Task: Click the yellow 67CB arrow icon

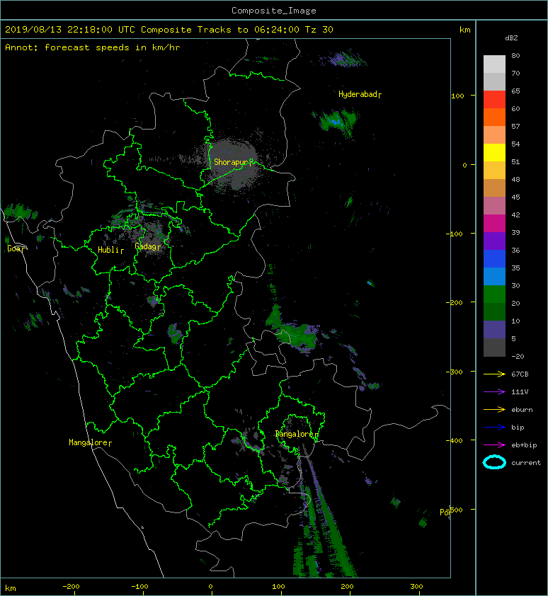Action: click(494, 374)
